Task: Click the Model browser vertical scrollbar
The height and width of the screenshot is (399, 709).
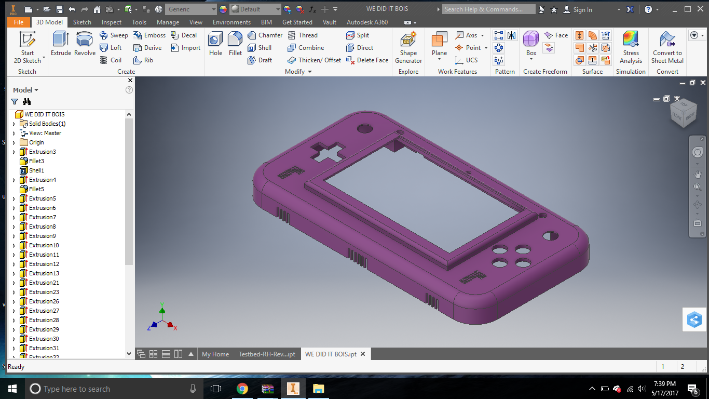Action: coord(129,191)
